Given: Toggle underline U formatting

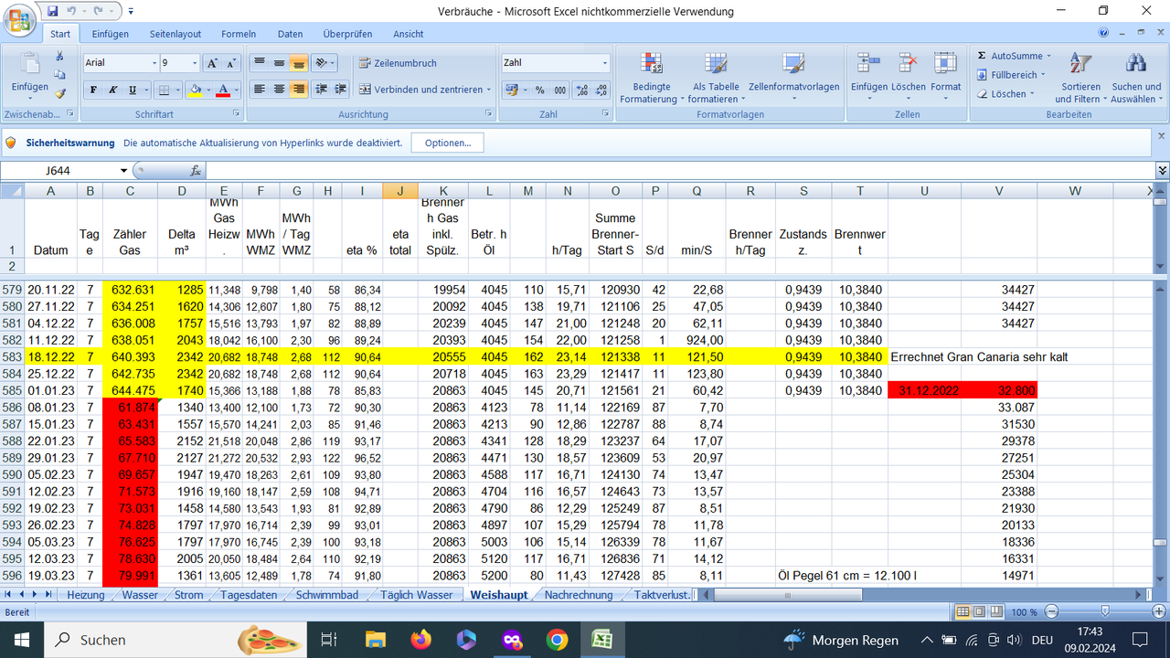Looking at the screenshot, I should (133, 90).
